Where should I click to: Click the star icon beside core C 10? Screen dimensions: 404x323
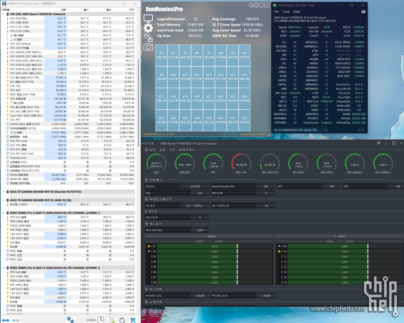point(279,251)
